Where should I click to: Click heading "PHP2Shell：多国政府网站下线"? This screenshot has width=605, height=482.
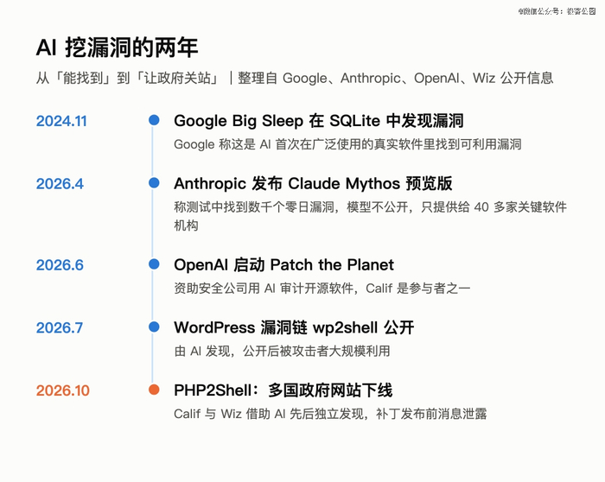point(283,390)
